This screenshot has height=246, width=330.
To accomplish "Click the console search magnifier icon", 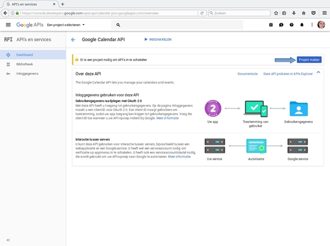I will point(118,25).
